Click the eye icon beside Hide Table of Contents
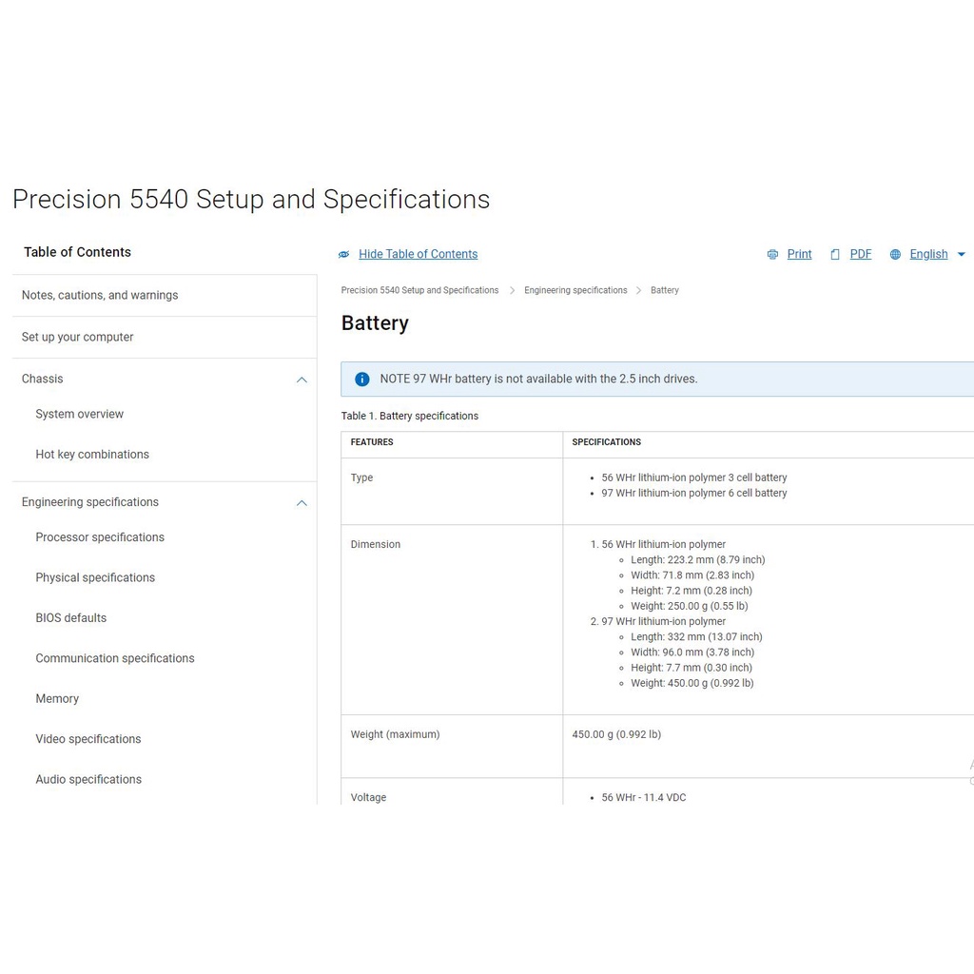Screen dimensions: 974x974 coord(344,255)
